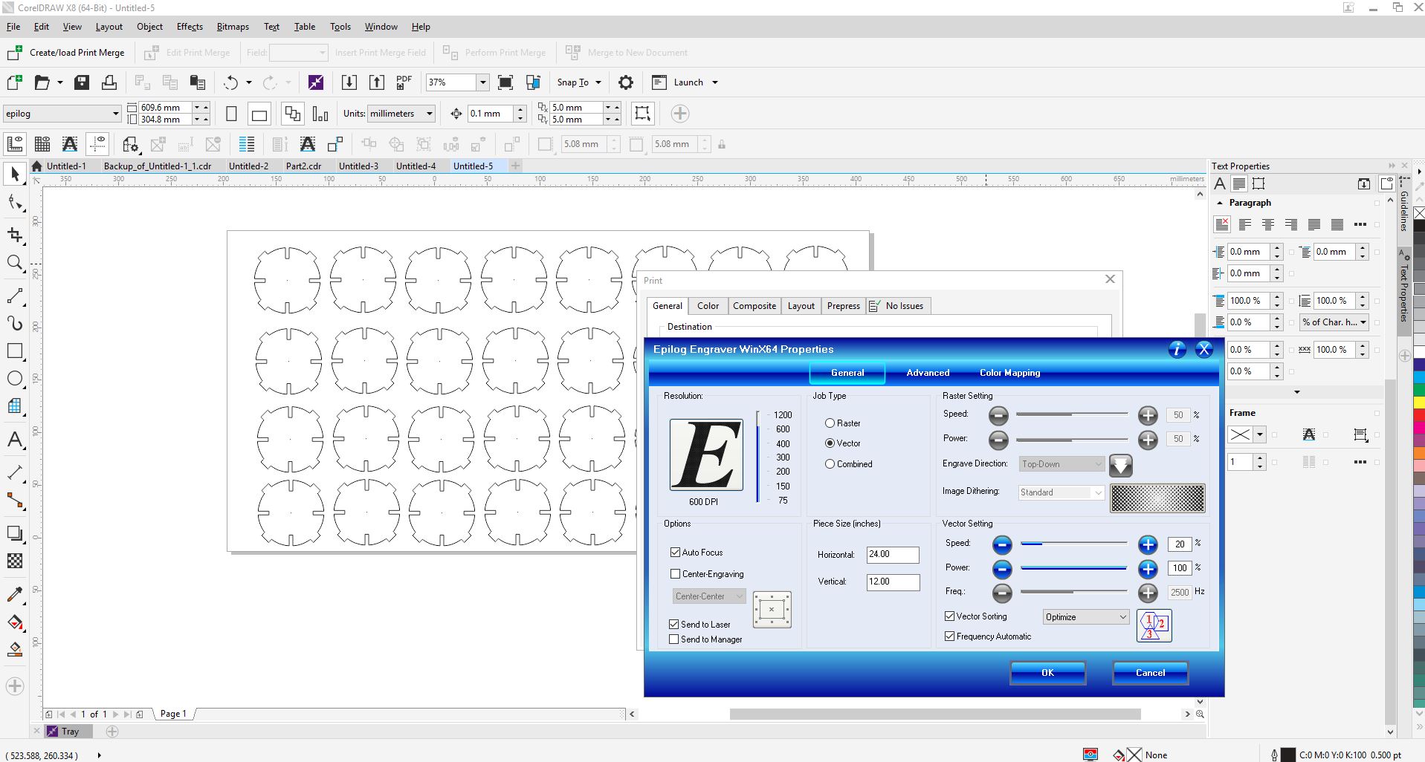
Task: Pick the Color Eyedropper tool
Action: (15, 594)
